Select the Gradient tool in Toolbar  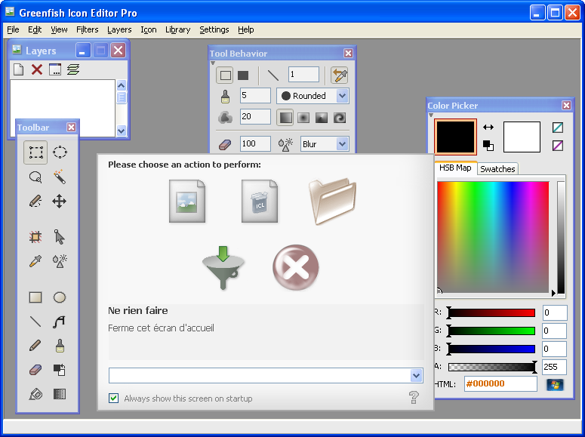tap(60, 394)
